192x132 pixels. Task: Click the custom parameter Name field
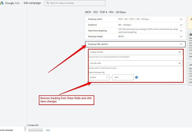[99, 77]
